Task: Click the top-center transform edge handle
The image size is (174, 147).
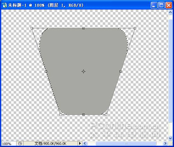Action: tap(84, 28)
